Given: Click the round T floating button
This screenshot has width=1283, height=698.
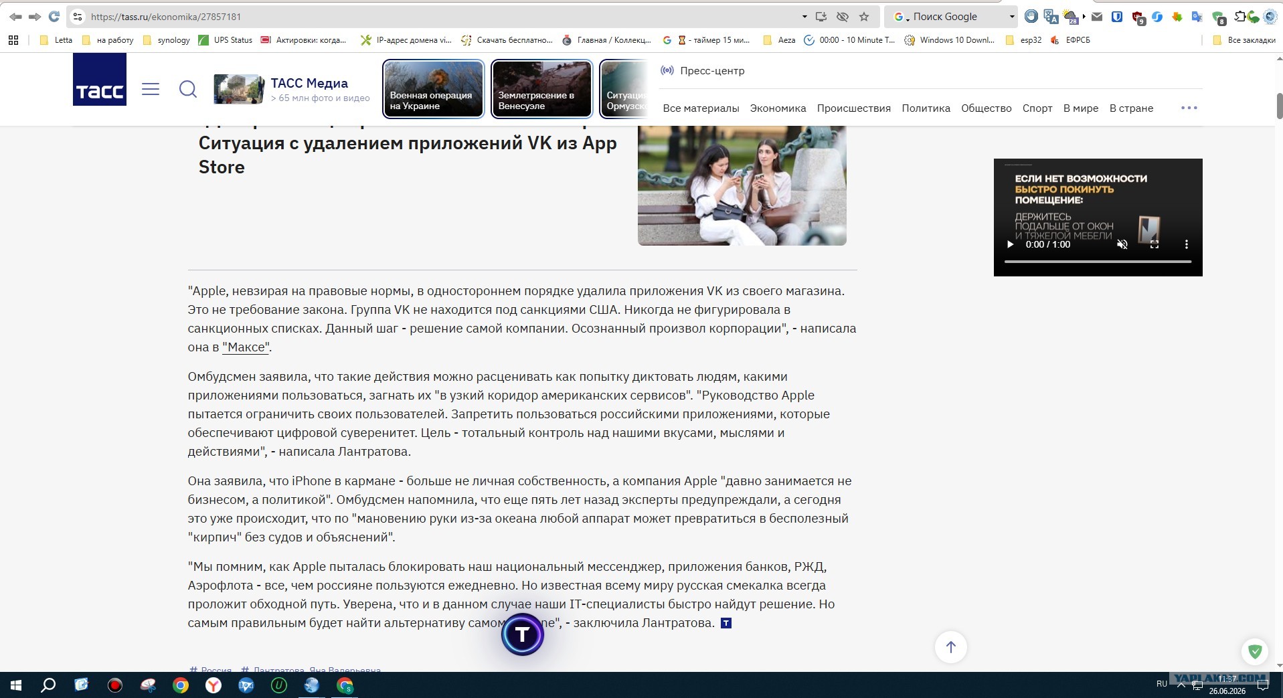Looking at the screenshot, I should 522,634.
